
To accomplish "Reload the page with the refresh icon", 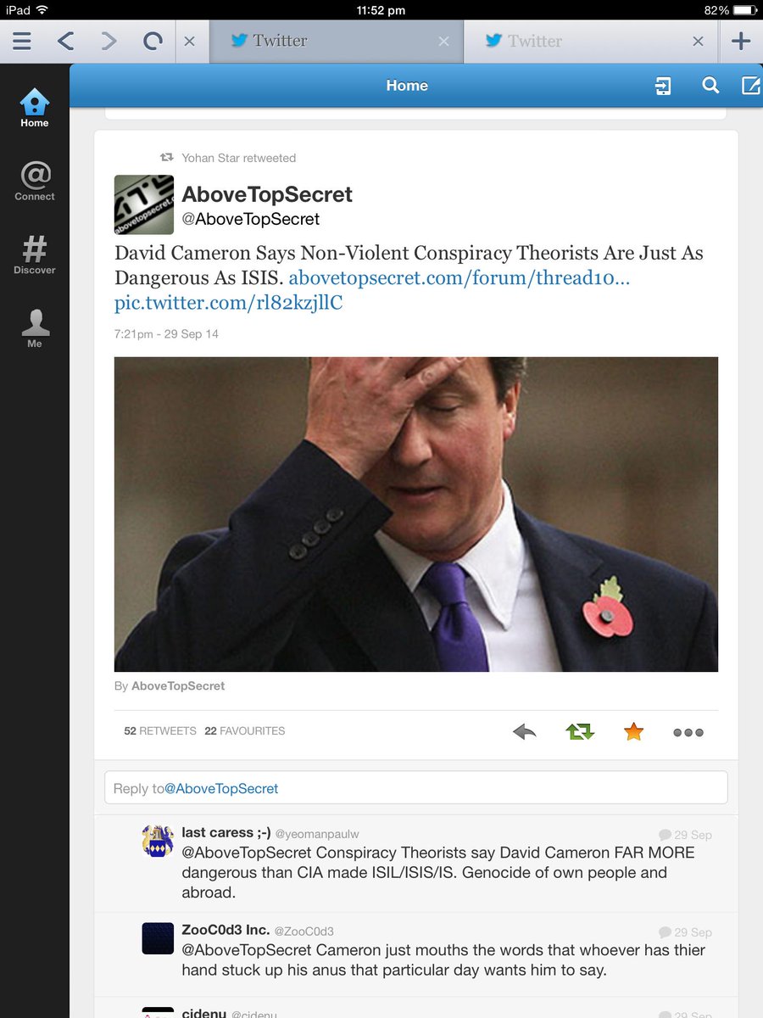I will tap(153, 41).
